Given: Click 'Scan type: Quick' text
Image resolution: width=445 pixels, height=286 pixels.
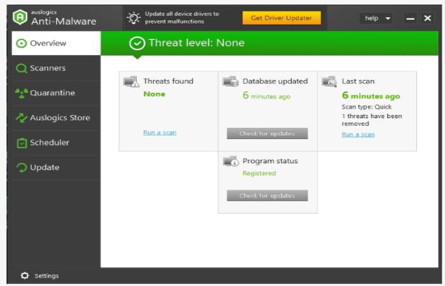Looking at the screenshot, I should coord(367,107).
